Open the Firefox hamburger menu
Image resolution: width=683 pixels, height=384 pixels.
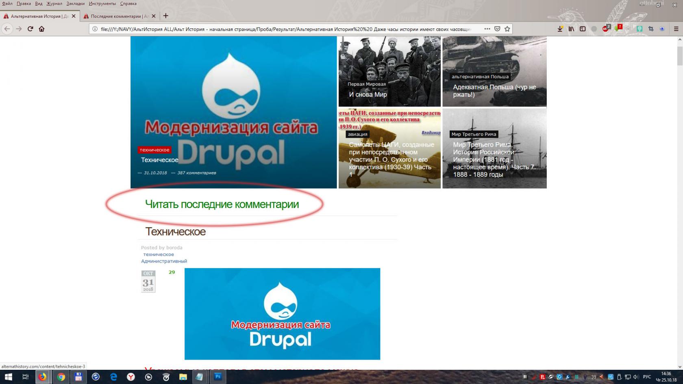pyautogui.click(x=676, y=29)
